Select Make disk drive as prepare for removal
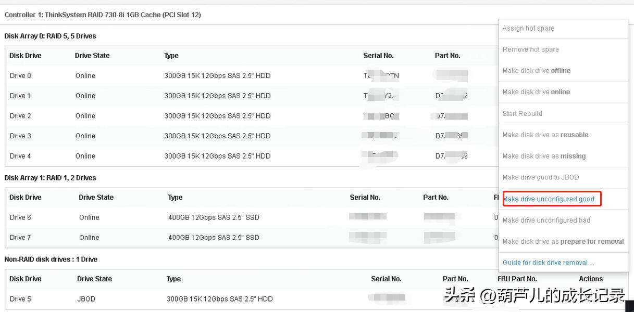Image resolution: width=634 pixels, height=312 pixels. point(563,241)
